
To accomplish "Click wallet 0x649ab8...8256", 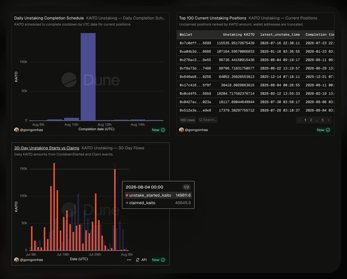I will tap(195, 77).
